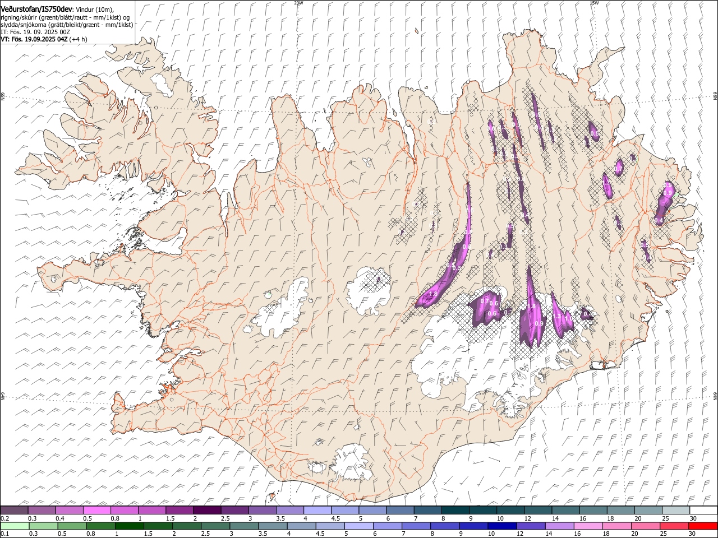The height and width of the screenshot is (538, 718).
Task: Select upper legend swatch between 2 and 2.5
Action: (x=207, y=510)
